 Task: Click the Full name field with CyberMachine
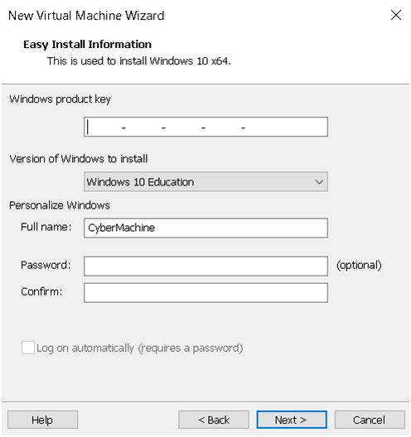point(205,228)
